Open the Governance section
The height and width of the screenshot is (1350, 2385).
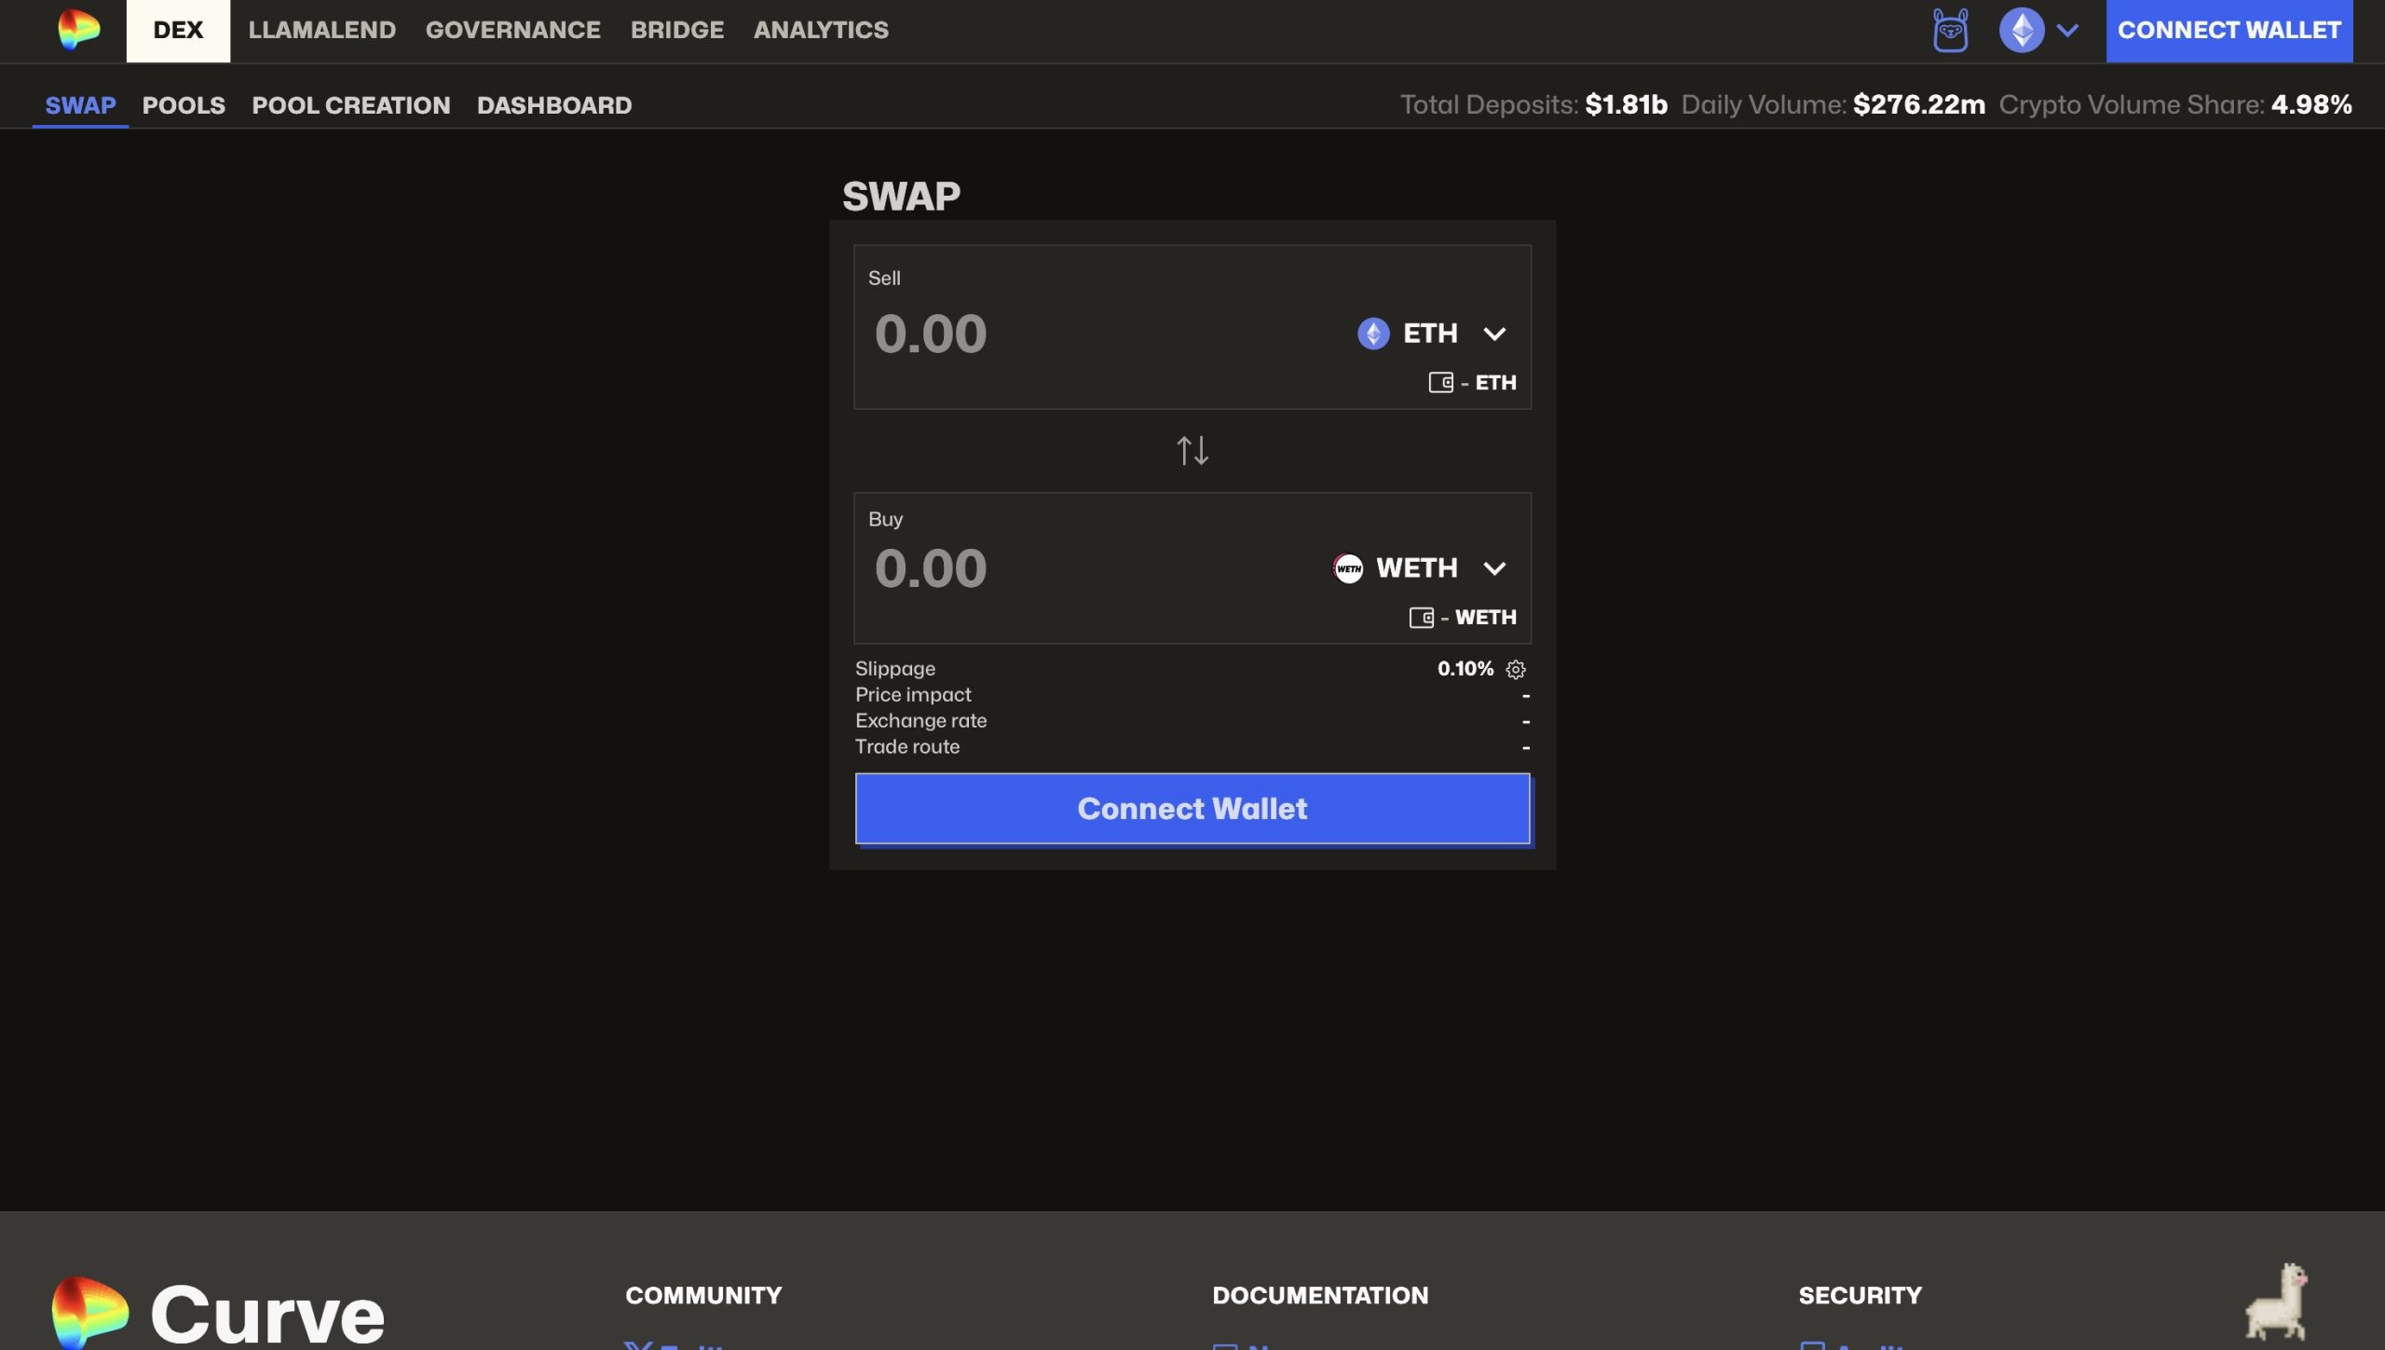(x=512, y=31)
